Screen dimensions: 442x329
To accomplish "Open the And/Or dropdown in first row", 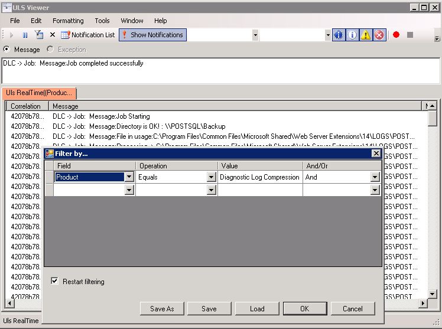I will pos(375,177).
